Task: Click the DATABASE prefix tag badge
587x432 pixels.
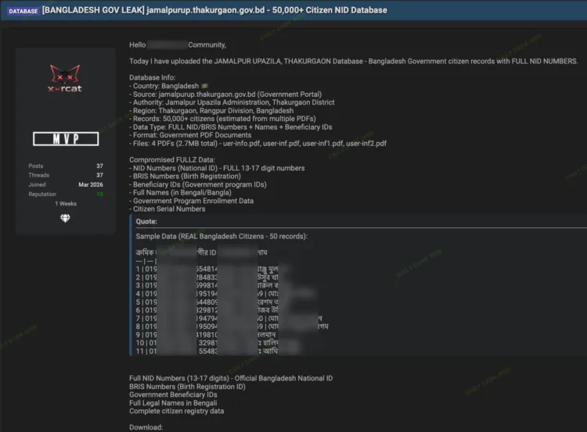Action: coord(23,11)
